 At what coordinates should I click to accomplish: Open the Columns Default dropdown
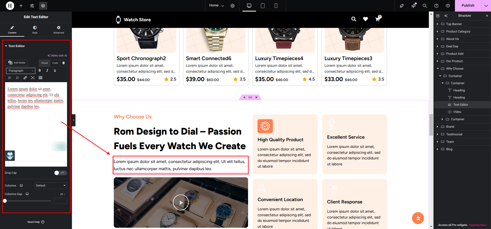click(51, 186)
